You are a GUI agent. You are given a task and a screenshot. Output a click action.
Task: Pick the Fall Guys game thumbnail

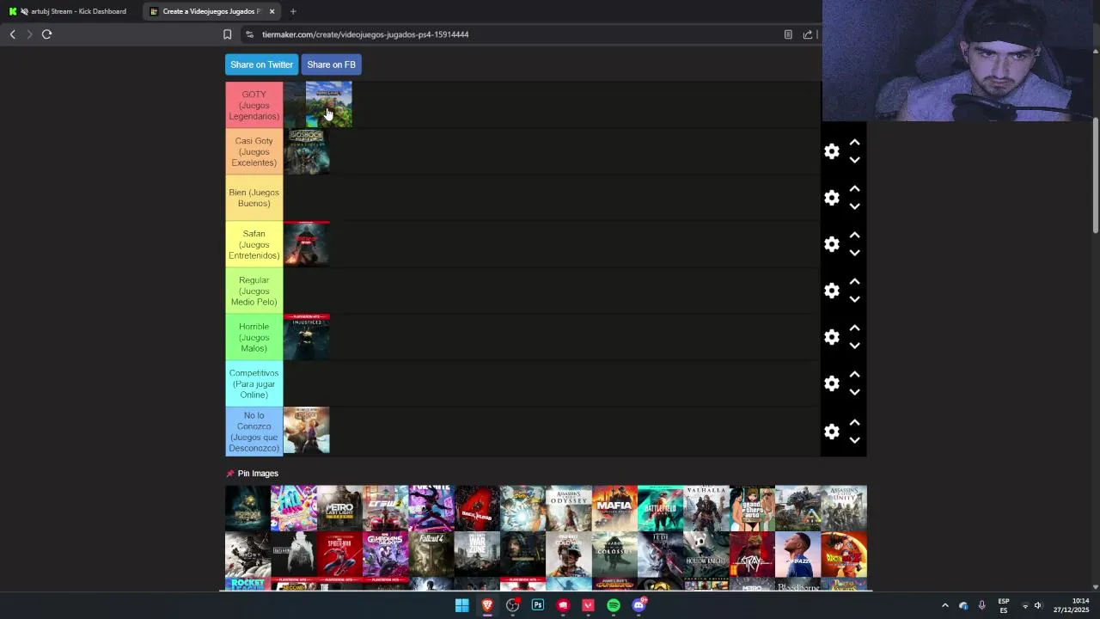(x=294, y=508)
